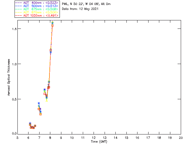
Task: Click the 0.0 y-axis tick label
Action: pyautogui.click(x=14, y=134)
